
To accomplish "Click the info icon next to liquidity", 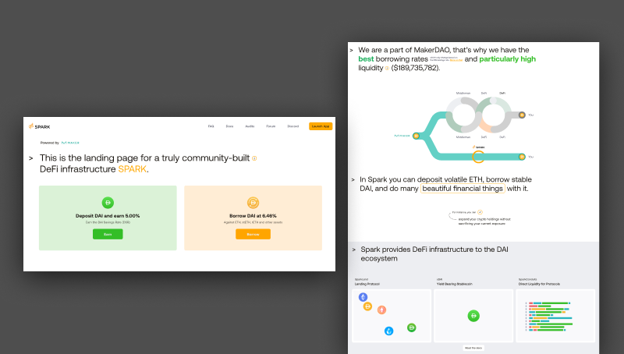I will 387,68.
